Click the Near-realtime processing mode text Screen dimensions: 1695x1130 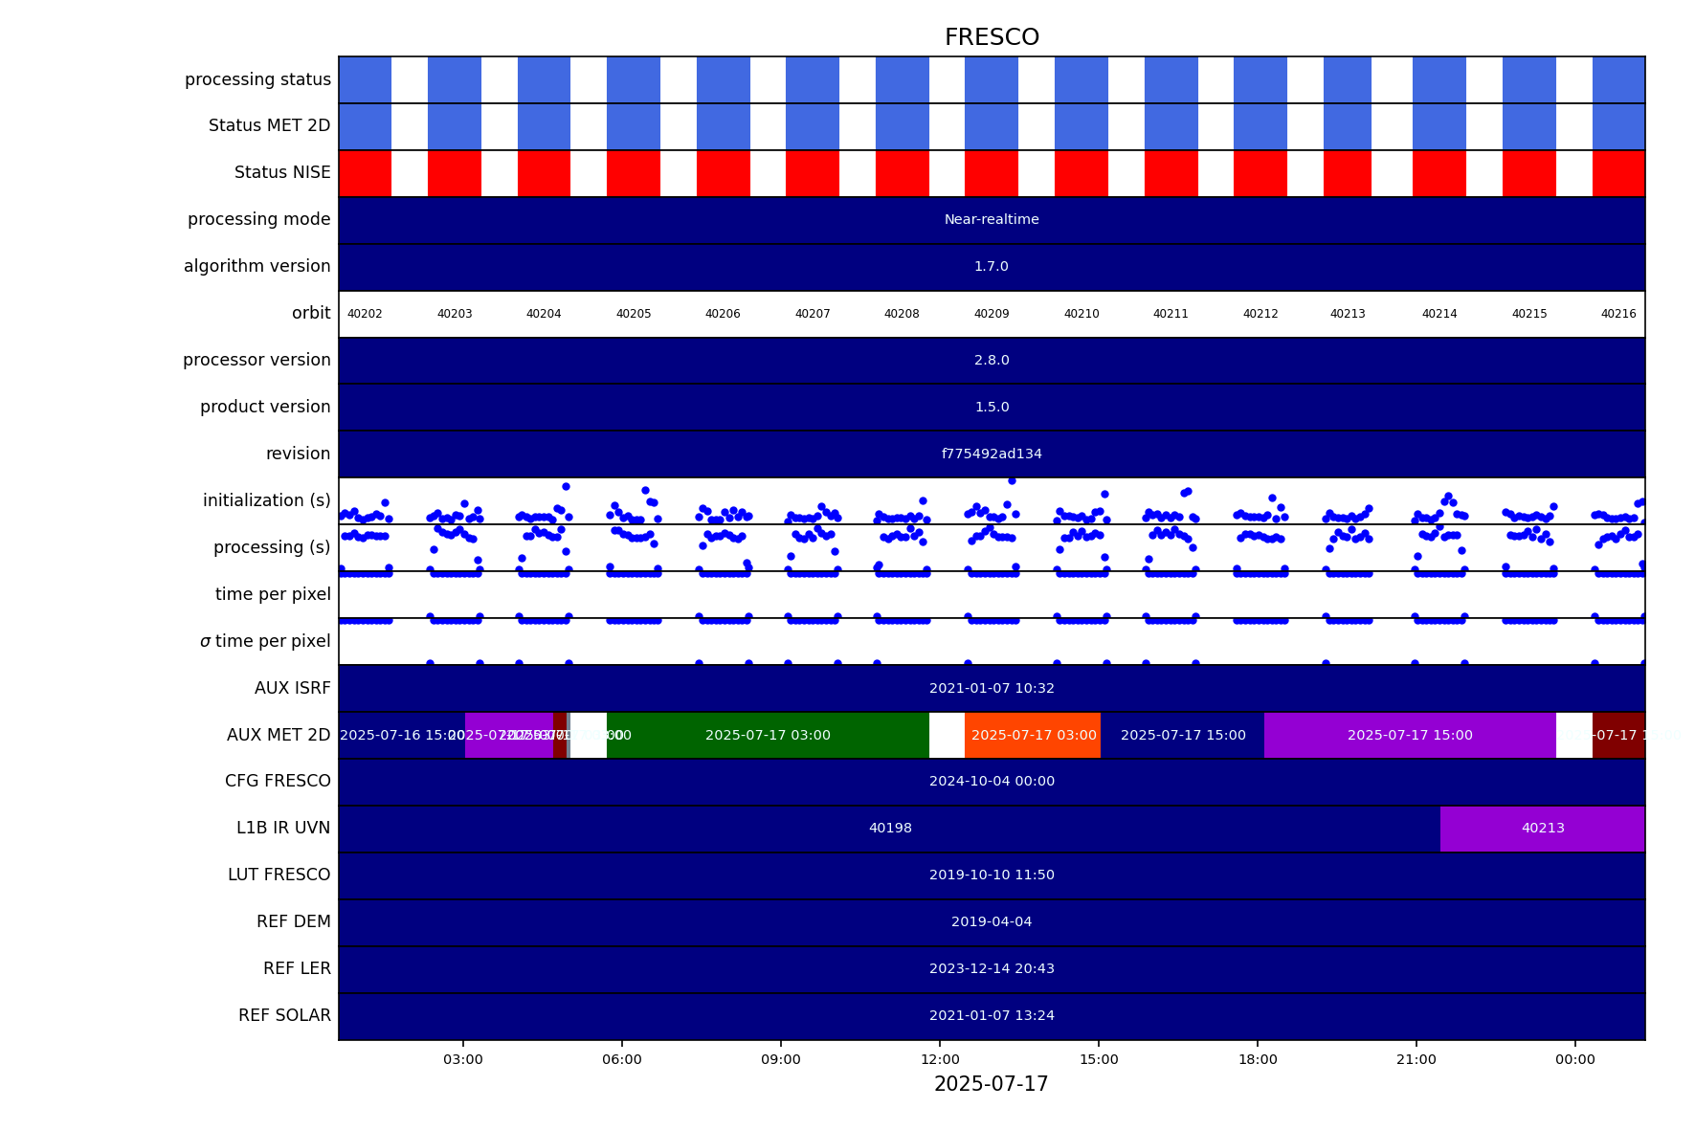click(x=992, y=220)
